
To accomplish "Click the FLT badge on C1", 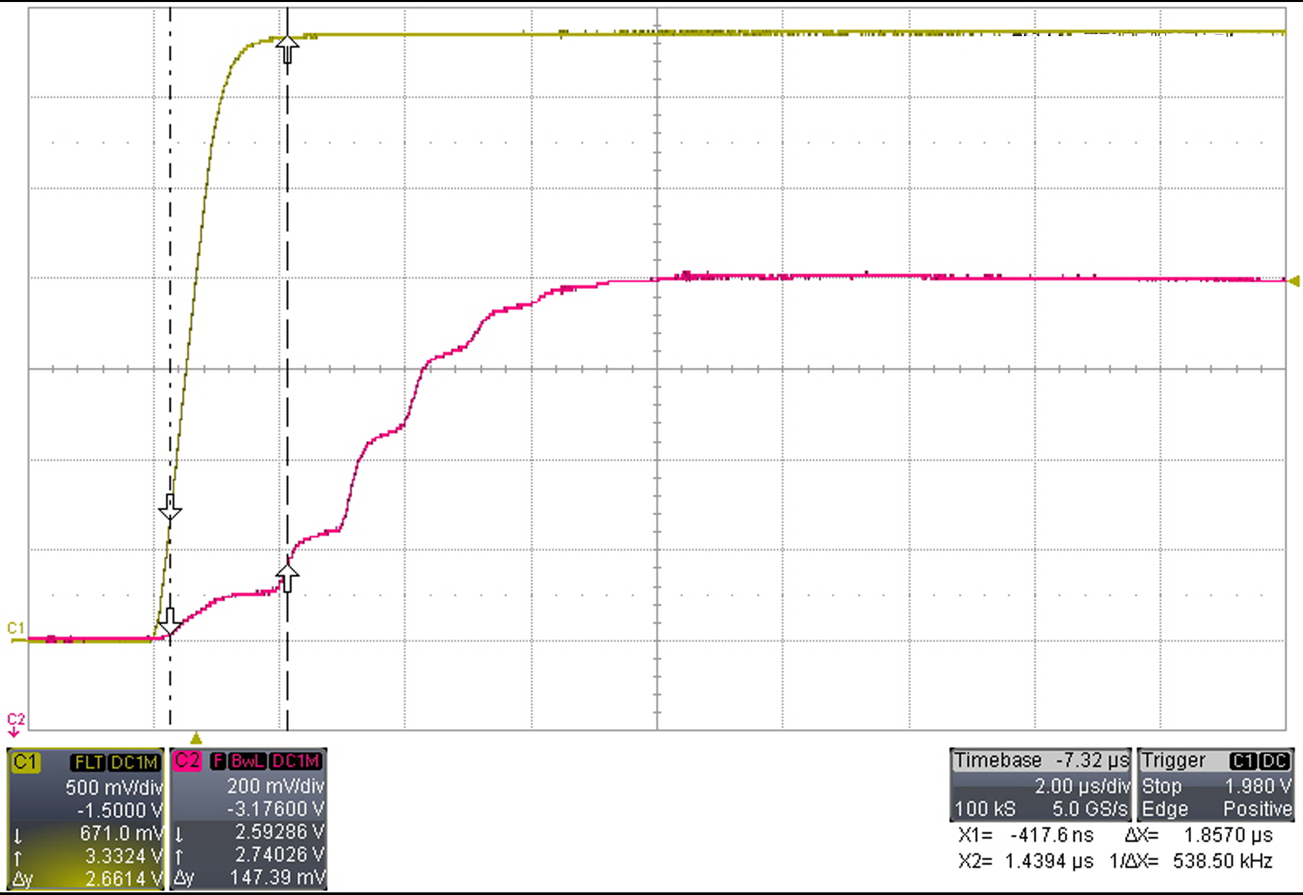I will (x=88, y=763).
